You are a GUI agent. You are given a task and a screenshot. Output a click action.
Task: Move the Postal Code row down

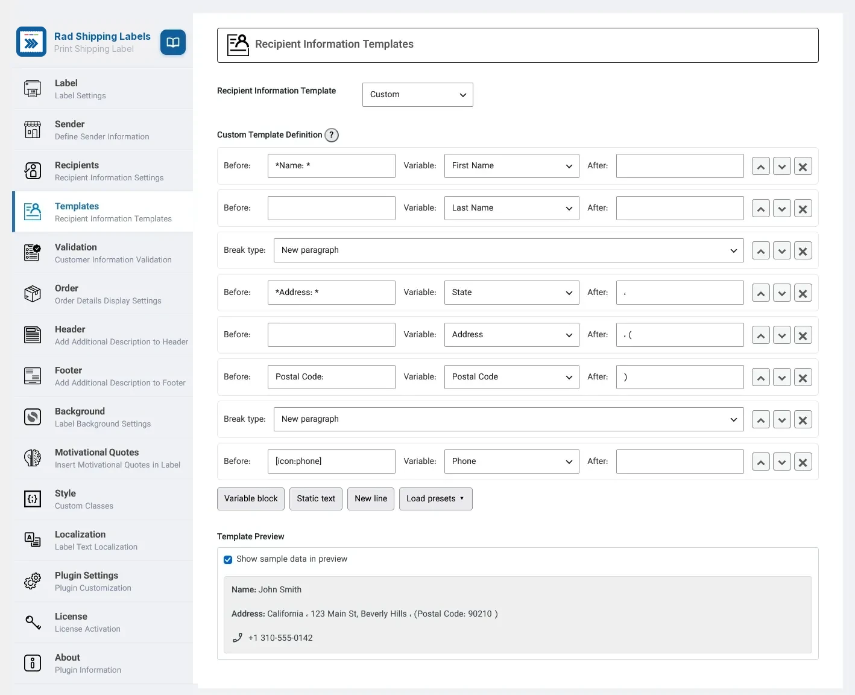pos(782,378)
